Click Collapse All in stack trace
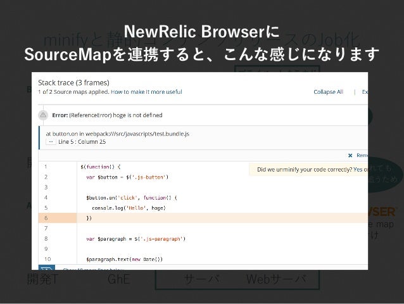404x304 pixels. (x=328, y=92)
